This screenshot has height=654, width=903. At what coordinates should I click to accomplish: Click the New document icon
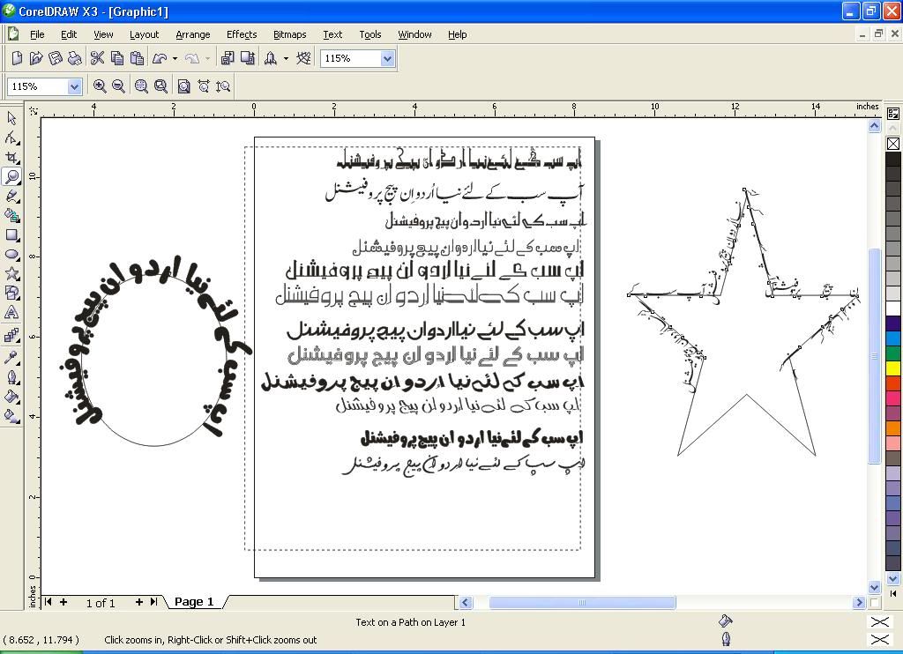(18, 58)
